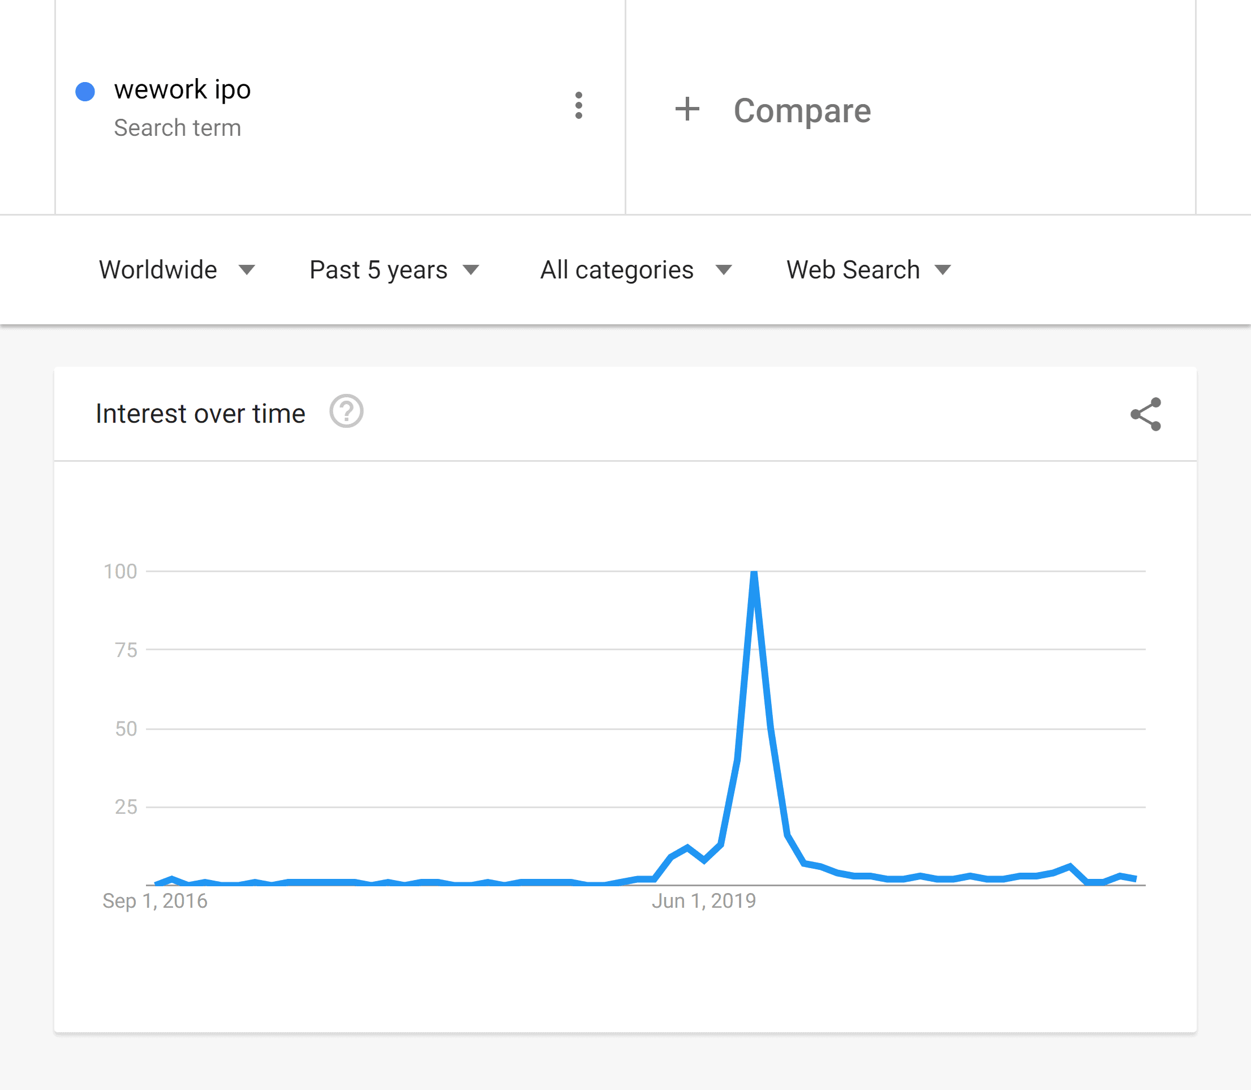Click the arrow next to All categories
The image size is (1251, 1090).
724,270
